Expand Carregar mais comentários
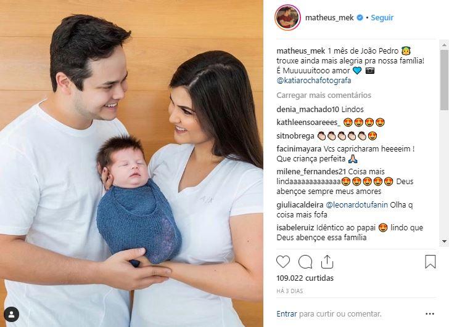 coord(324,95)
